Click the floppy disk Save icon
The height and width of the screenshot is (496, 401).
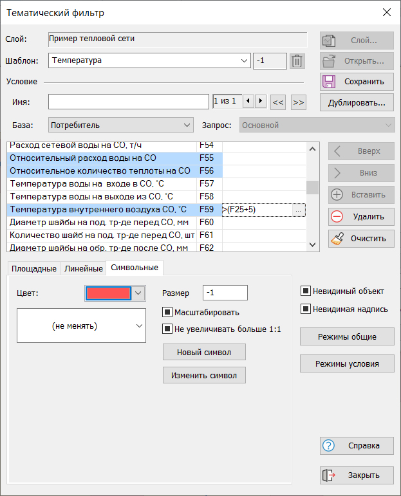pyautogui.click(x=329, y=82)
